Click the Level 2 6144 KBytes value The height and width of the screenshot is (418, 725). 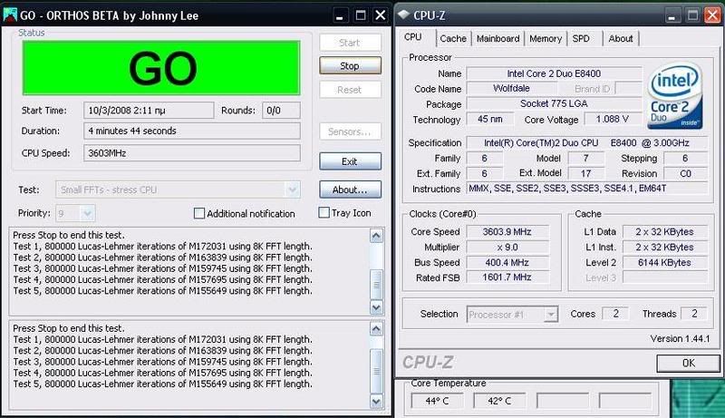point(664,262)
